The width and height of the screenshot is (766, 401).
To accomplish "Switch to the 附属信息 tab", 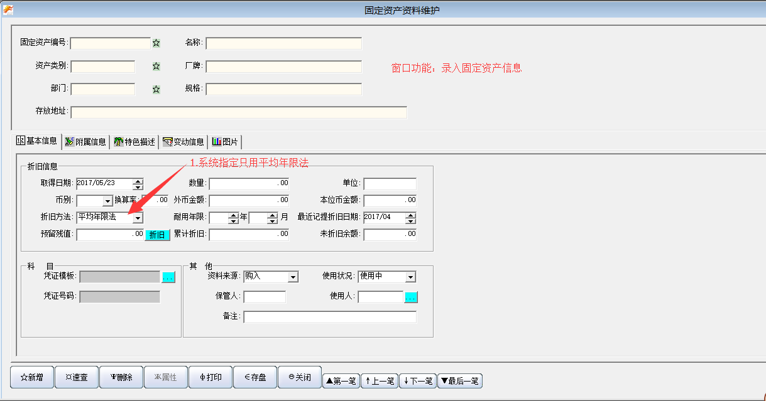I will 85,142.
